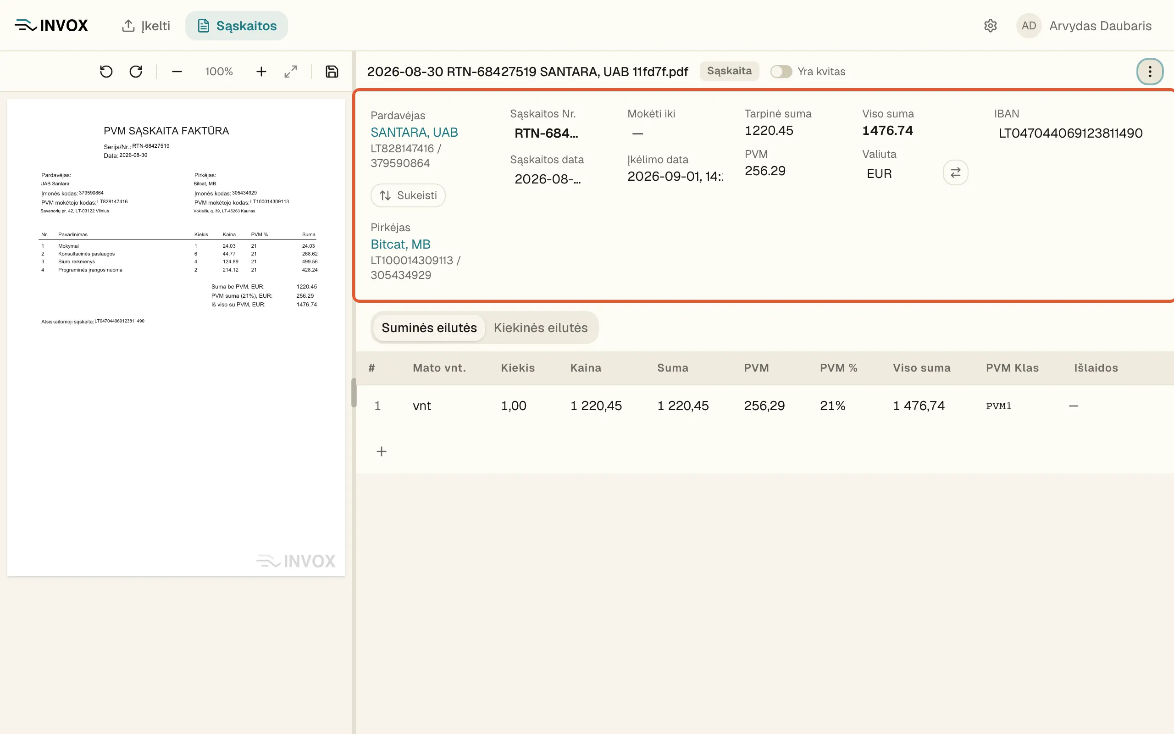1174x734 pixels.
Task: Edit the IBAN field
Action: coord(1071,133)
